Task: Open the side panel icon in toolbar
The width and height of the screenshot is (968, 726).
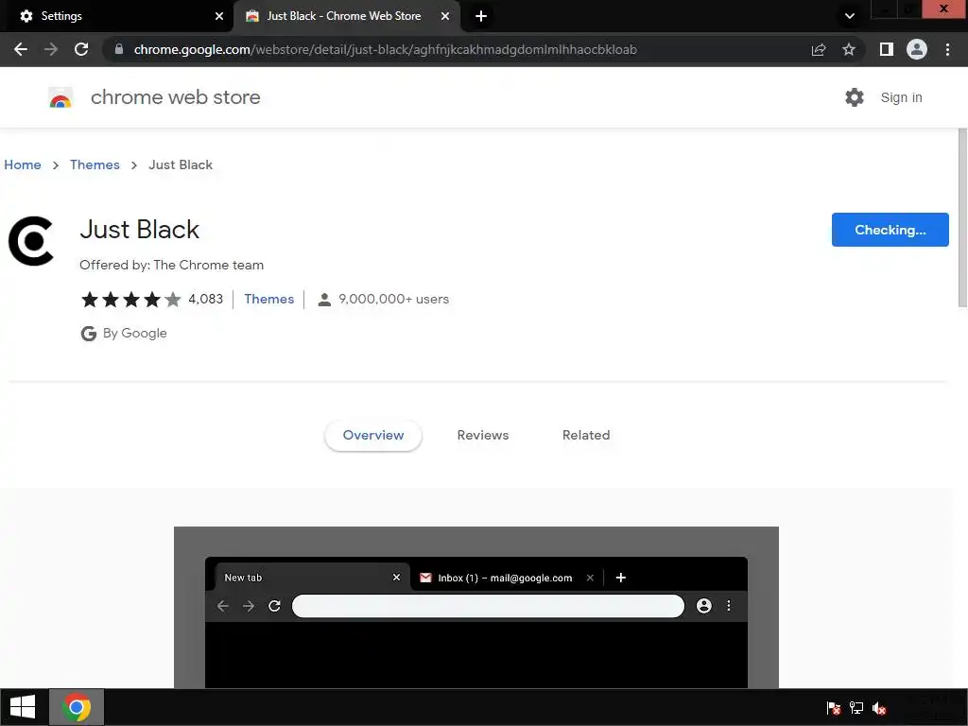Action: point(887,49)
